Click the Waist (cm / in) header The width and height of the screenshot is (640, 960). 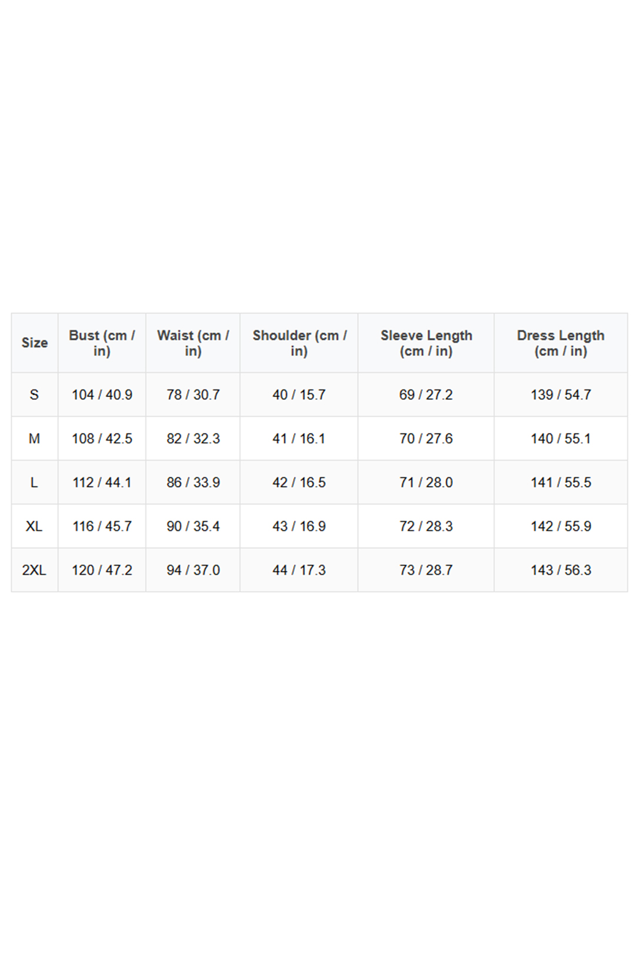pos(193,343)
